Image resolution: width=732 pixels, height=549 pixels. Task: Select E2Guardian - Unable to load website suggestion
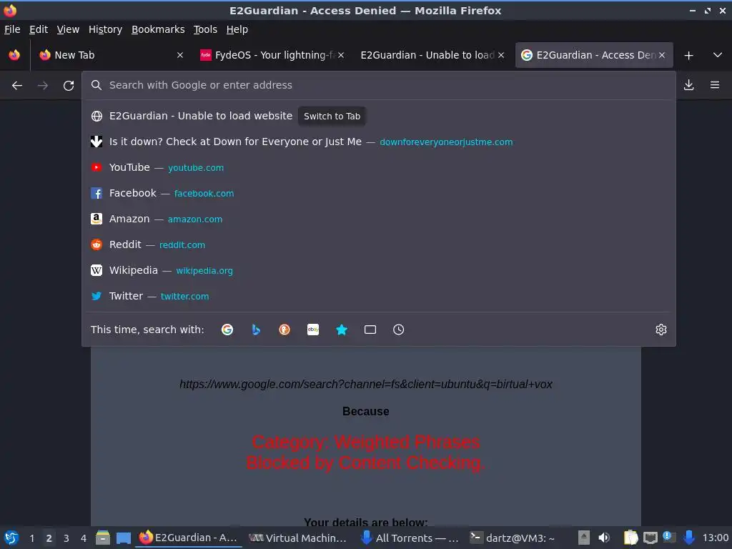click(x=379, y=116)
